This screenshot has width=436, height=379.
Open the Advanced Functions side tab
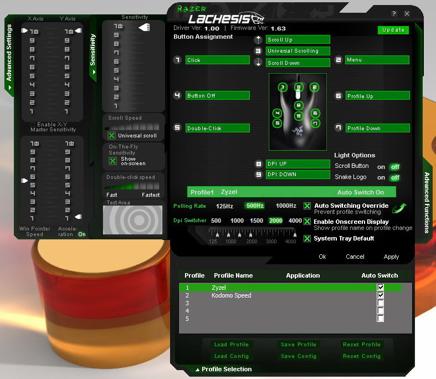pyautogui.click(x=427, y=202)
